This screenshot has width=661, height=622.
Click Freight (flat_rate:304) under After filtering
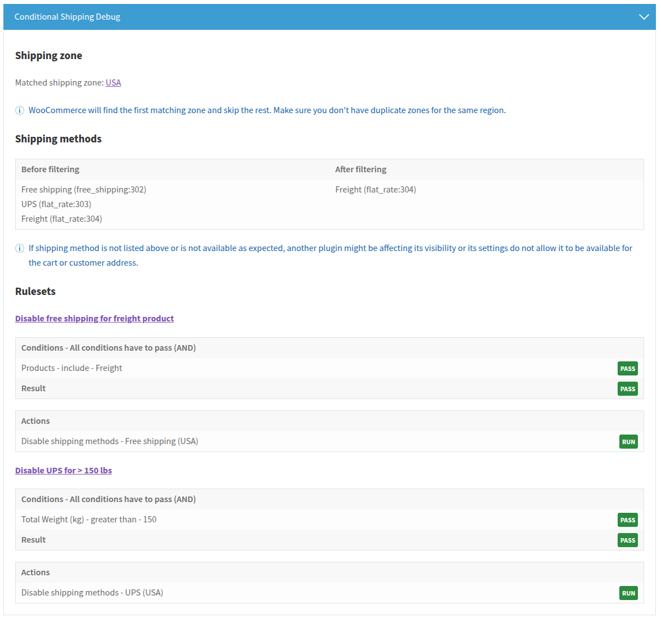(376, 190)
